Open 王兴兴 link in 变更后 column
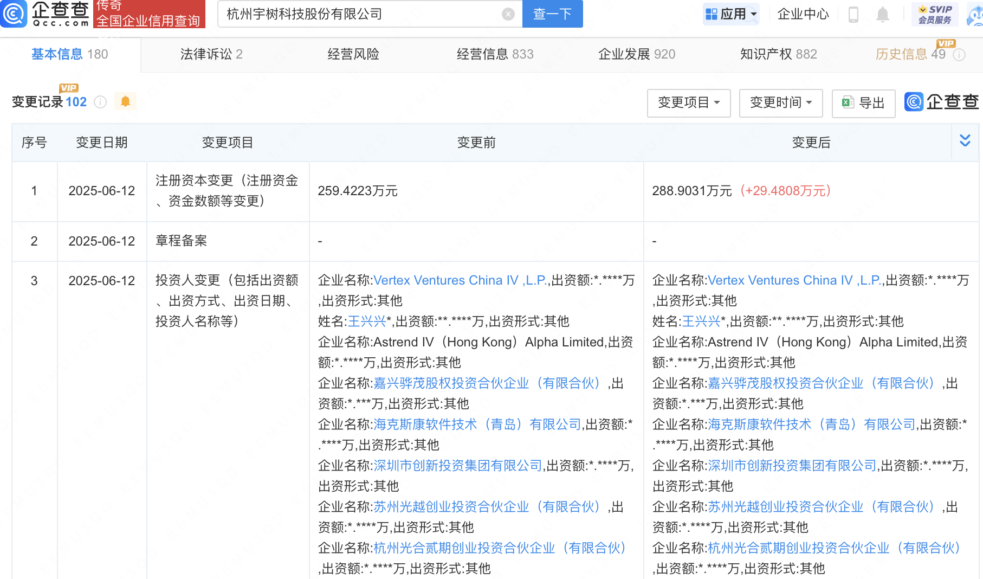The width and height of the screenshot is (983, 579). pos(701,321)
